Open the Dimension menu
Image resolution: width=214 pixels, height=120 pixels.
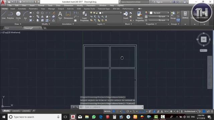click(x=69, y=5)
